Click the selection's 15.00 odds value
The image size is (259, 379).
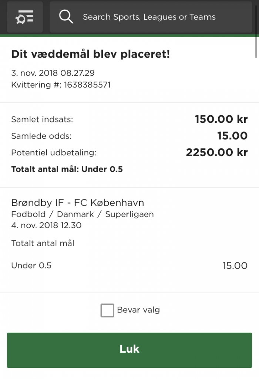click(235, 266)
